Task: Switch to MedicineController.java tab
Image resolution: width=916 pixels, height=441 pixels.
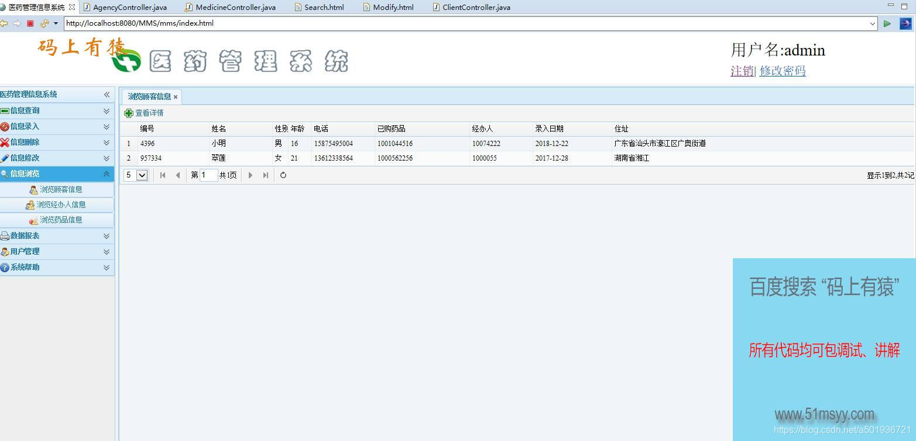Action: tap(230, 7)
